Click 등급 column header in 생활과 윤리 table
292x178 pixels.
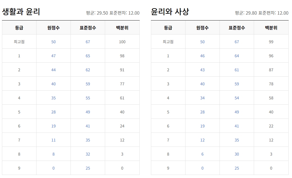[19, 28]
